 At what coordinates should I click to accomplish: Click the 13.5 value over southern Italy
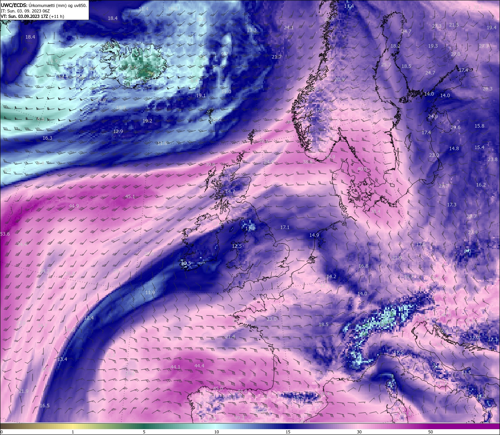(x=466, y=373)
